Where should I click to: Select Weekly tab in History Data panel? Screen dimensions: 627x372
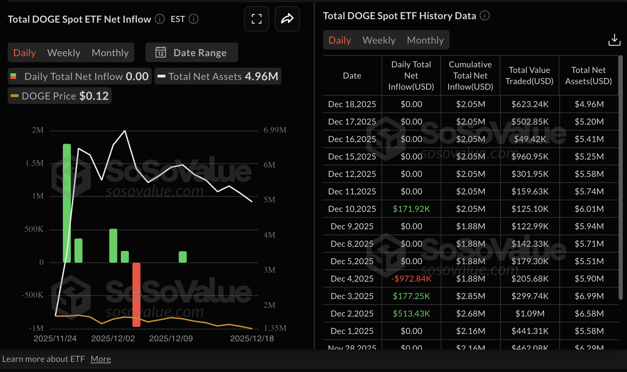379,40
